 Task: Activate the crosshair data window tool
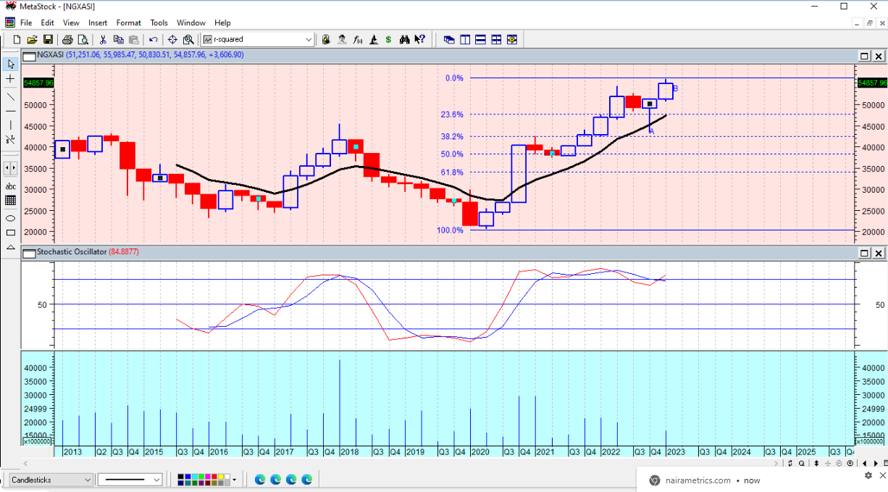coord(173,39)
